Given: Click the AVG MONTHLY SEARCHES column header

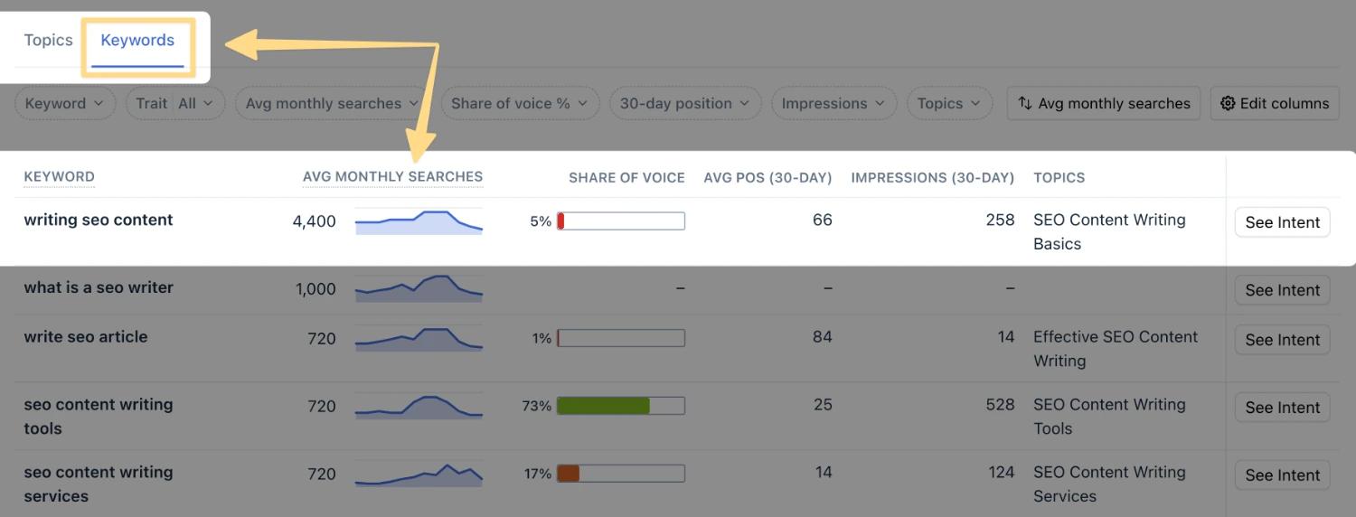Looking at the screenshot, I should 392,177.
